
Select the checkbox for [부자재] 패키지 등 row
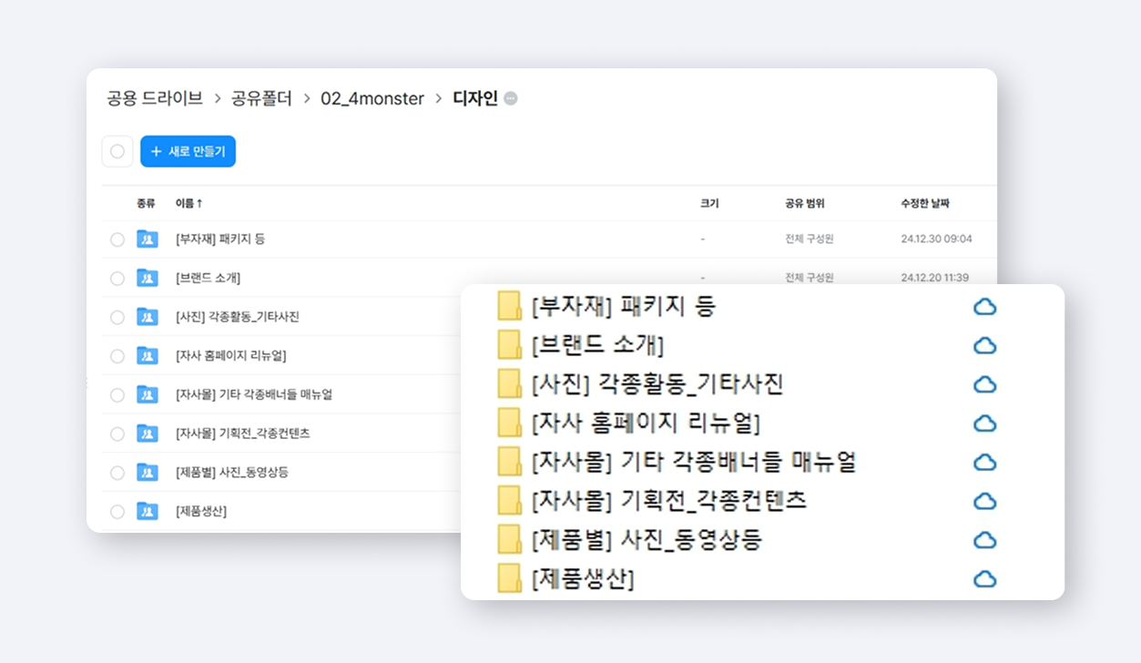117,239
